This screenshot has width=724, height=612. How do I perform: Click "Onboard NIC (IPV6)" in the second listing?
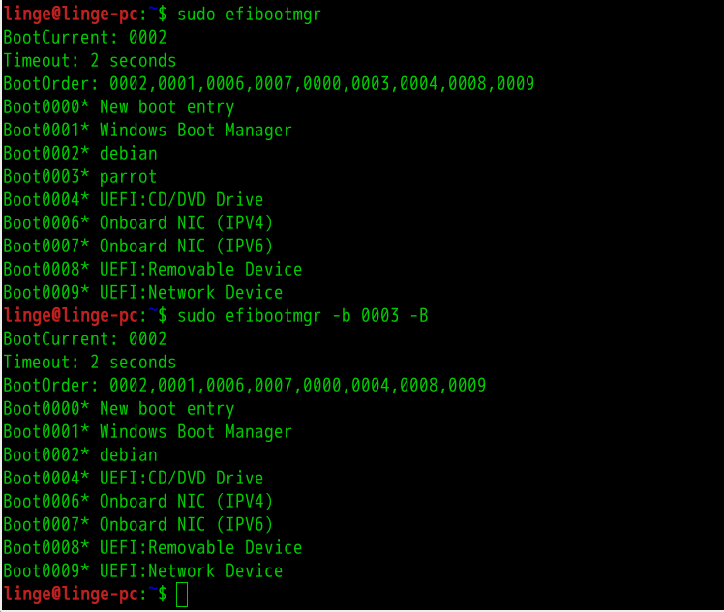(186, 525)
